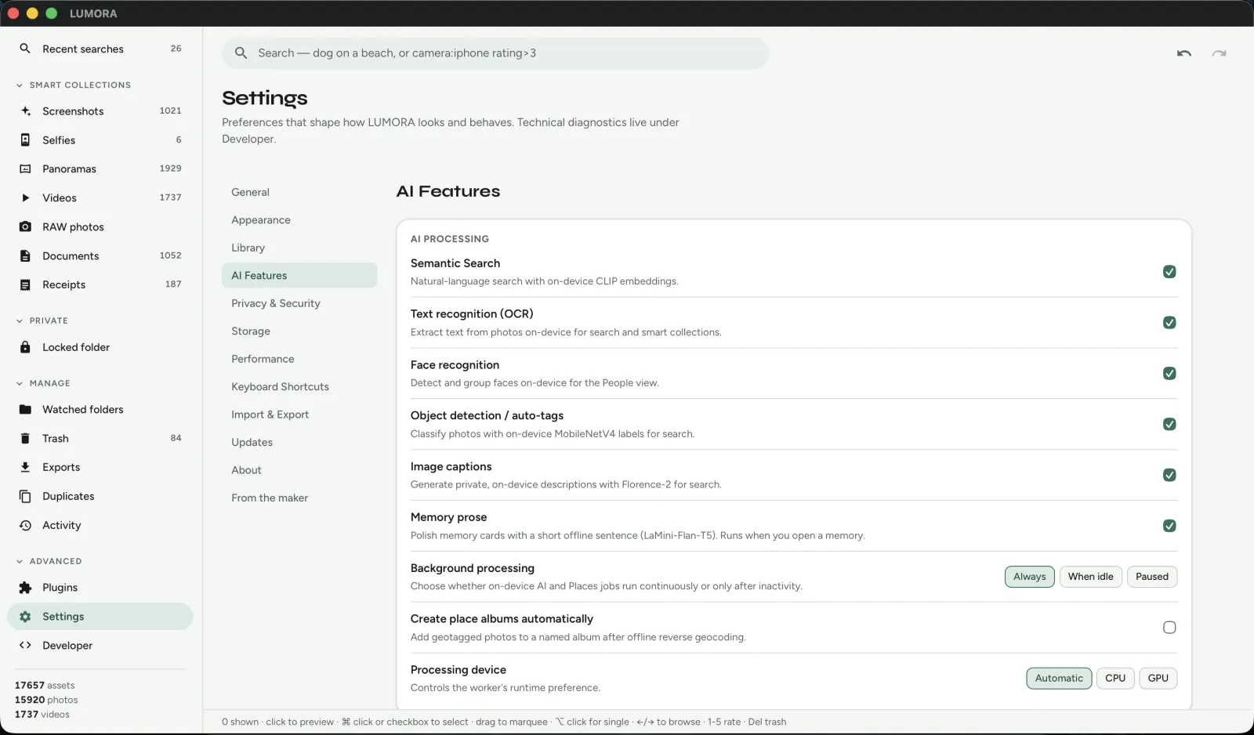1254x735 pixels.
Task: Click the Locked folder padlock icon
Action: tap(25, 347)
